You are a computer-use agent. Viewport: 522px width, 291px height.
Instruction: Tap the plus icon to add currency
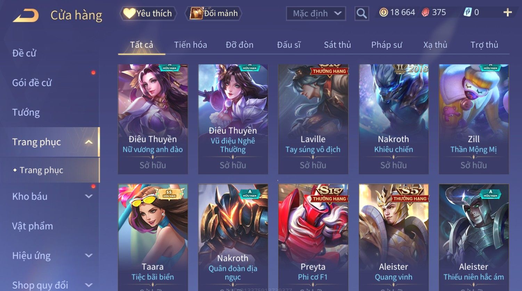(508, 13)
